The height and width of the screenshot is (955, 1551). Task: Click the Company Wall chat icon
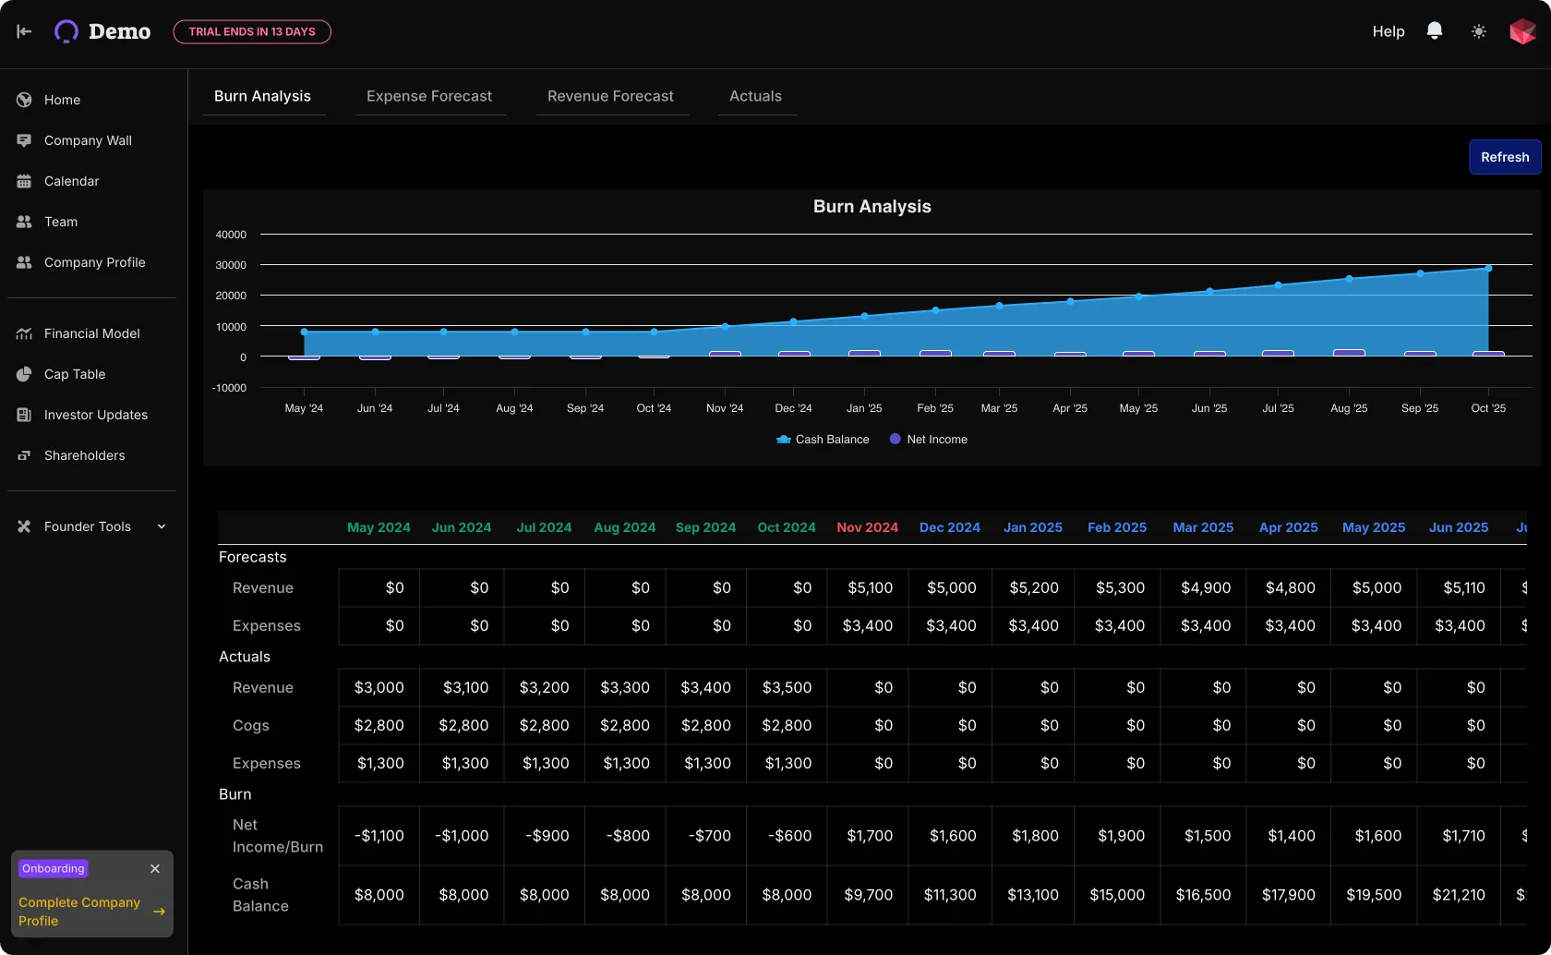(x=24, y=140)
